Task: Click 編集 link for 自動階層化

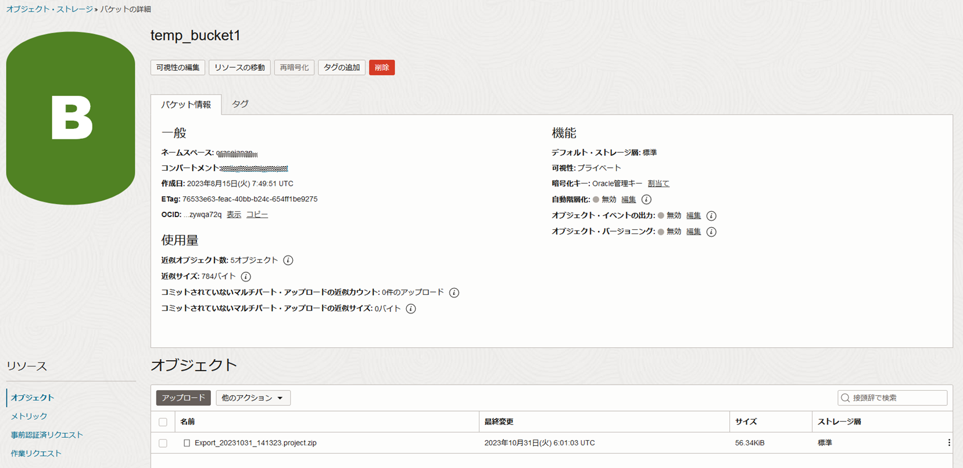Action: 628,200
